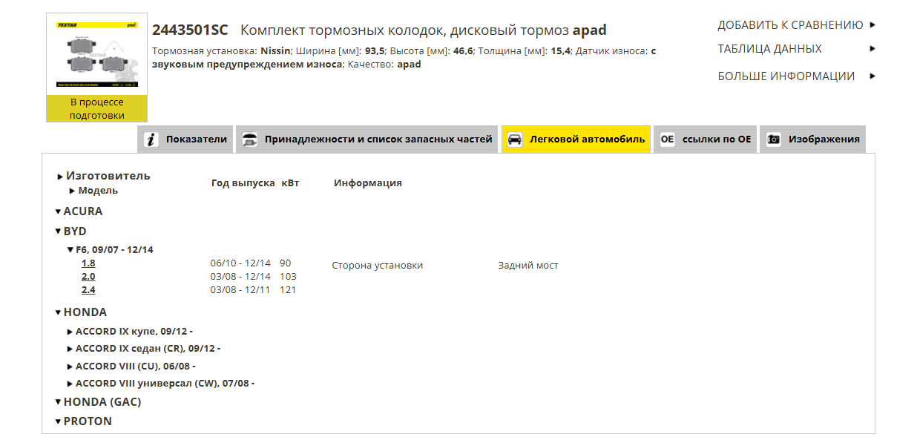Click the 06/10 - 12/14 production date
The height and width of the screenshot is (437, 917).
[x=240, y=263]
